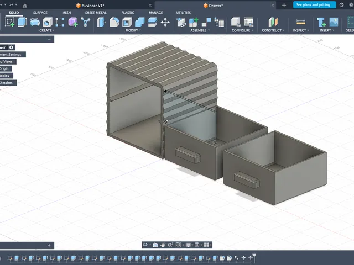Select the Move/Copy arrows tool

(165, 22)
